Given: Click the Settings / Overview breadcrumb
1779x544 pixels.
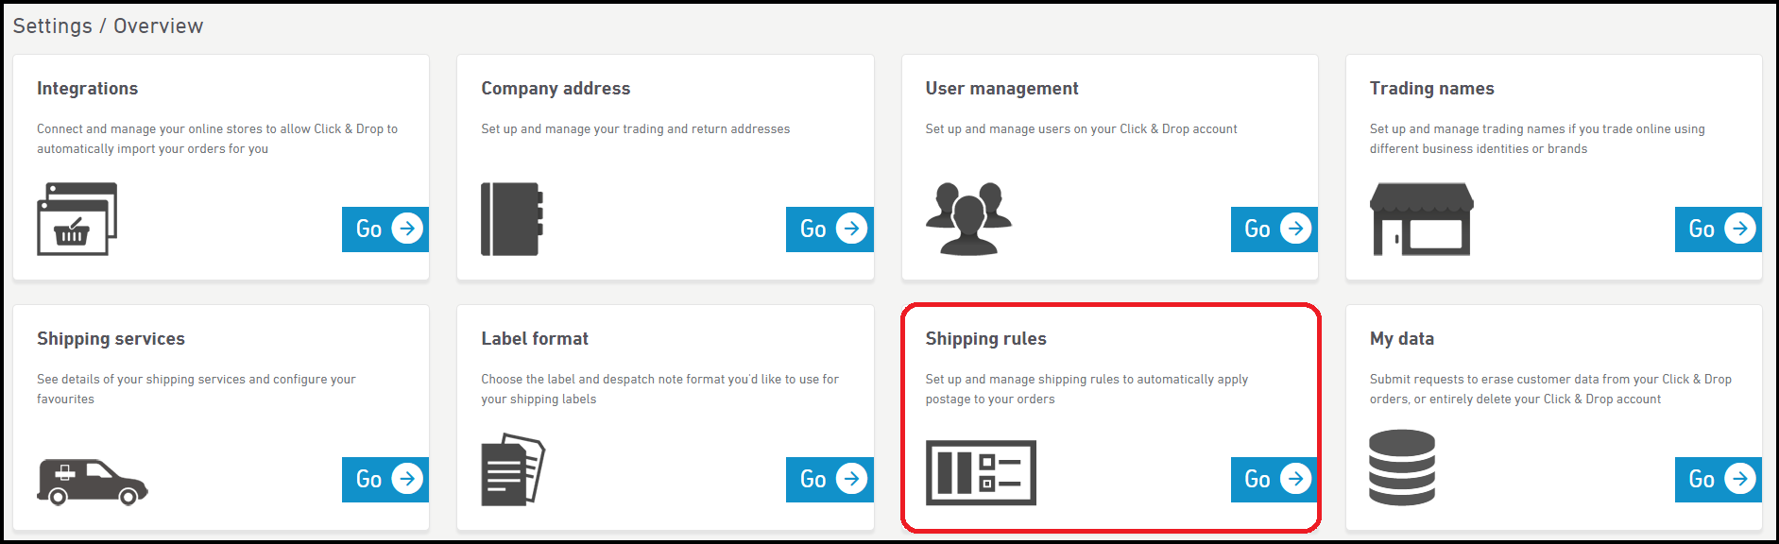Looking at the screenshot, I should click(x=108, y=25).
